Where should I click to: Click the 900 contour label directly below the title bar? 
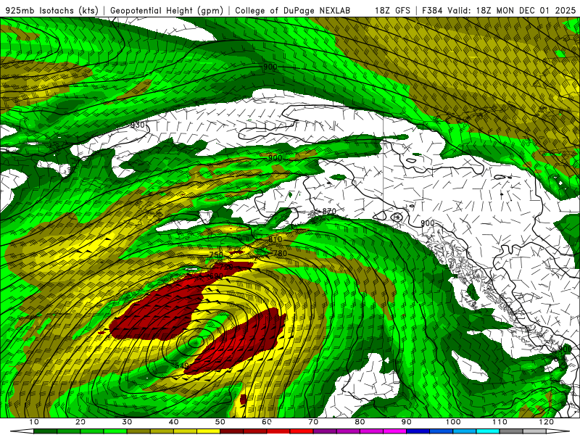[x=270, y=67]
